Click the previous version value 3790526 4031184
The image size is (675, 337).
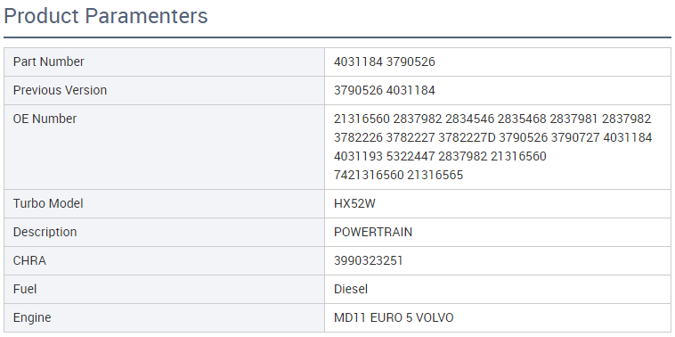(x=385, y=91)
